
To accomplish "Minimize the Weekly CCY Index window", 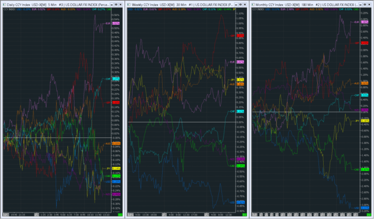I will (x=236, y=5).
